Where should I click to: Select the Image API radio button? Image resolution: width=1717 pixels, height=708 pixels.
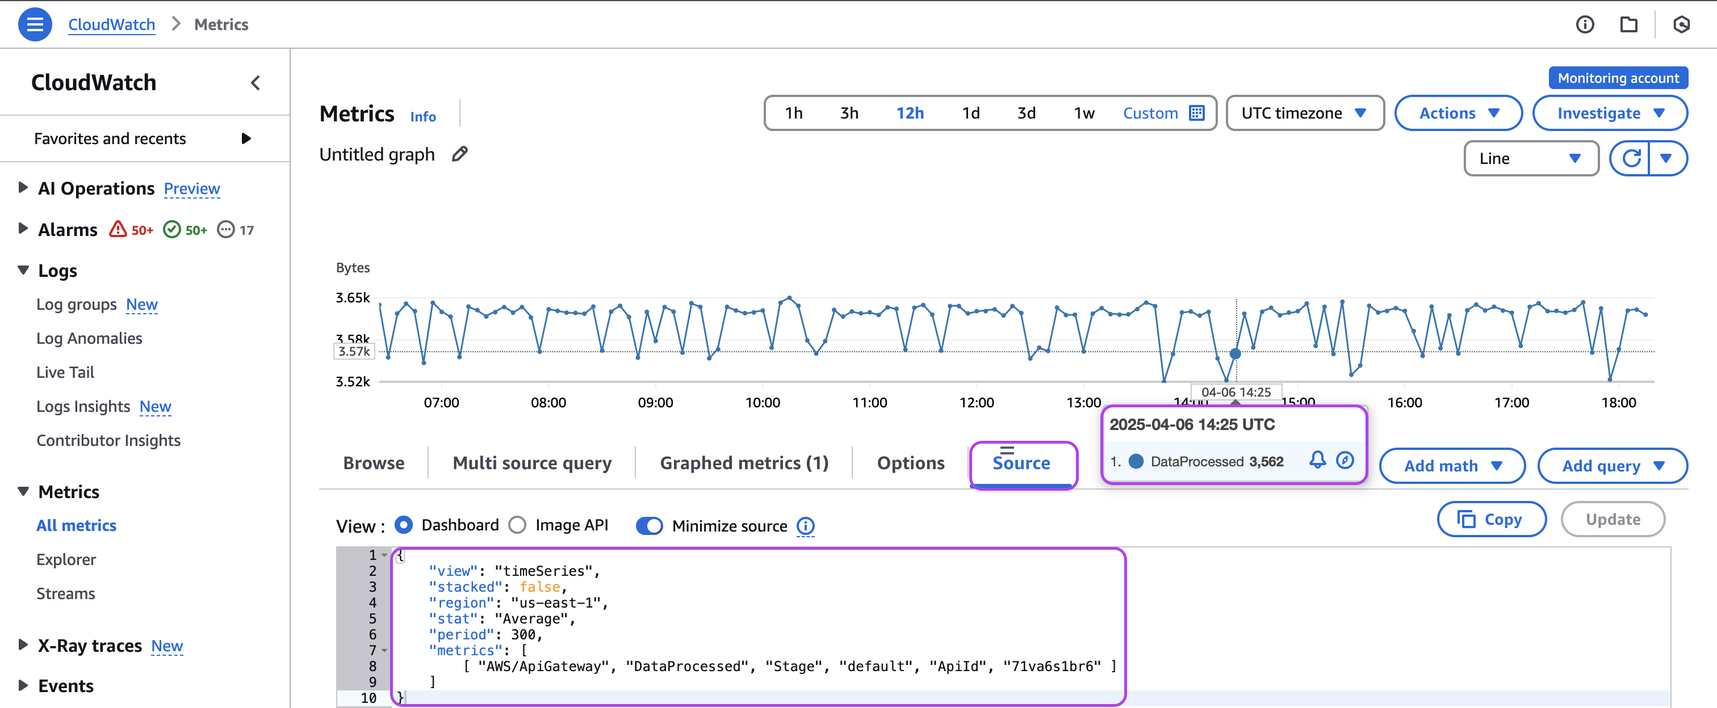click(x=517, y=525)
